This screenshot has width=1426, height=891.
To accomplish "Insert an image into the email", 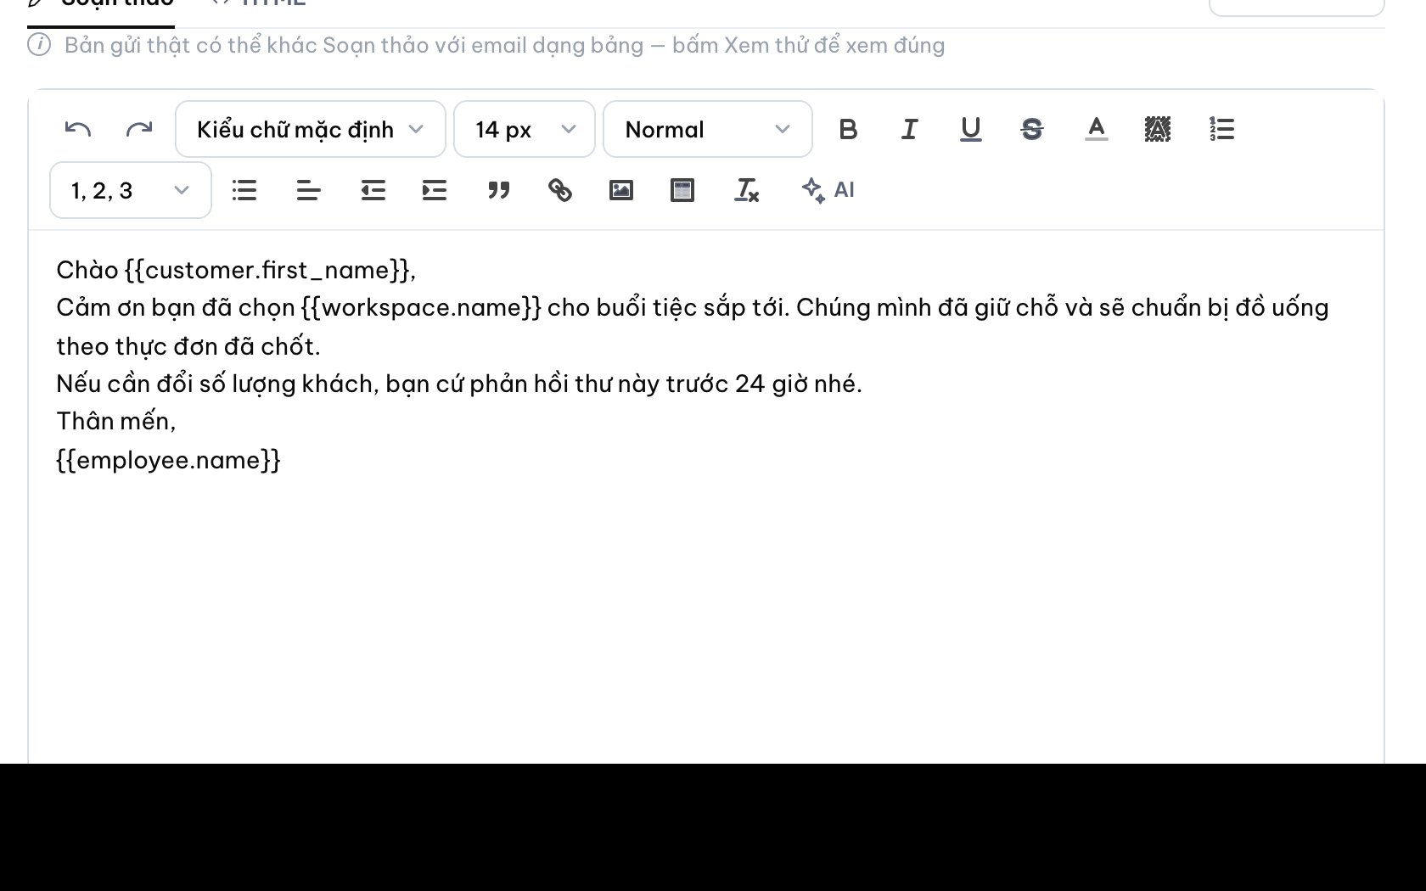I will (x=621, y=190).
